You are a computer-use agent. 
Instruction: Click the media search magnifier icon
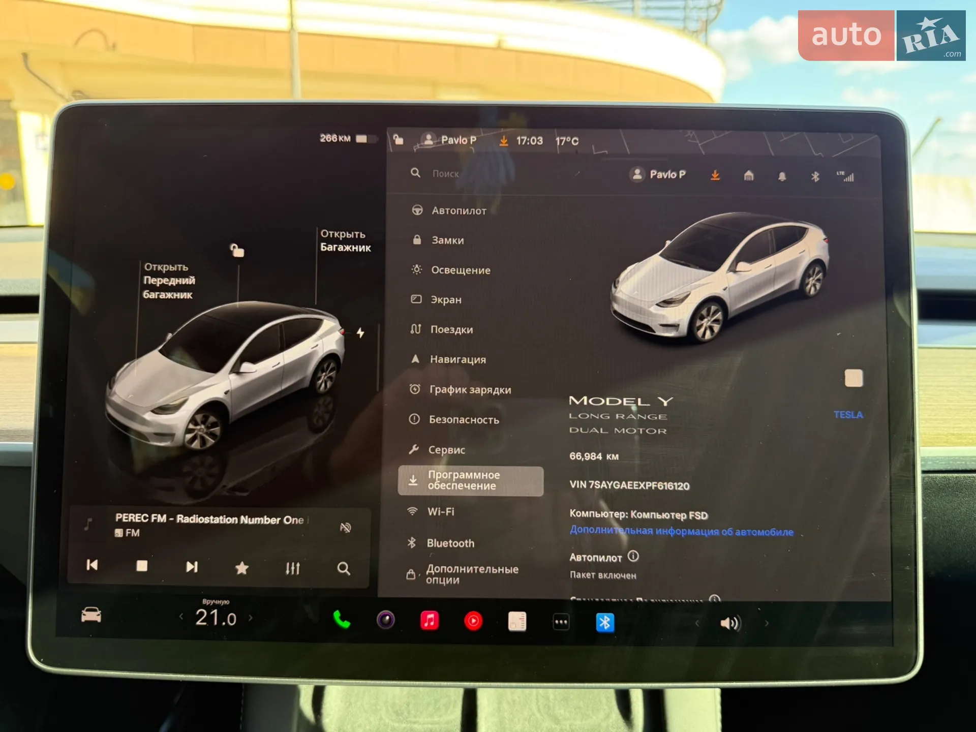click(x=344, y=569)
